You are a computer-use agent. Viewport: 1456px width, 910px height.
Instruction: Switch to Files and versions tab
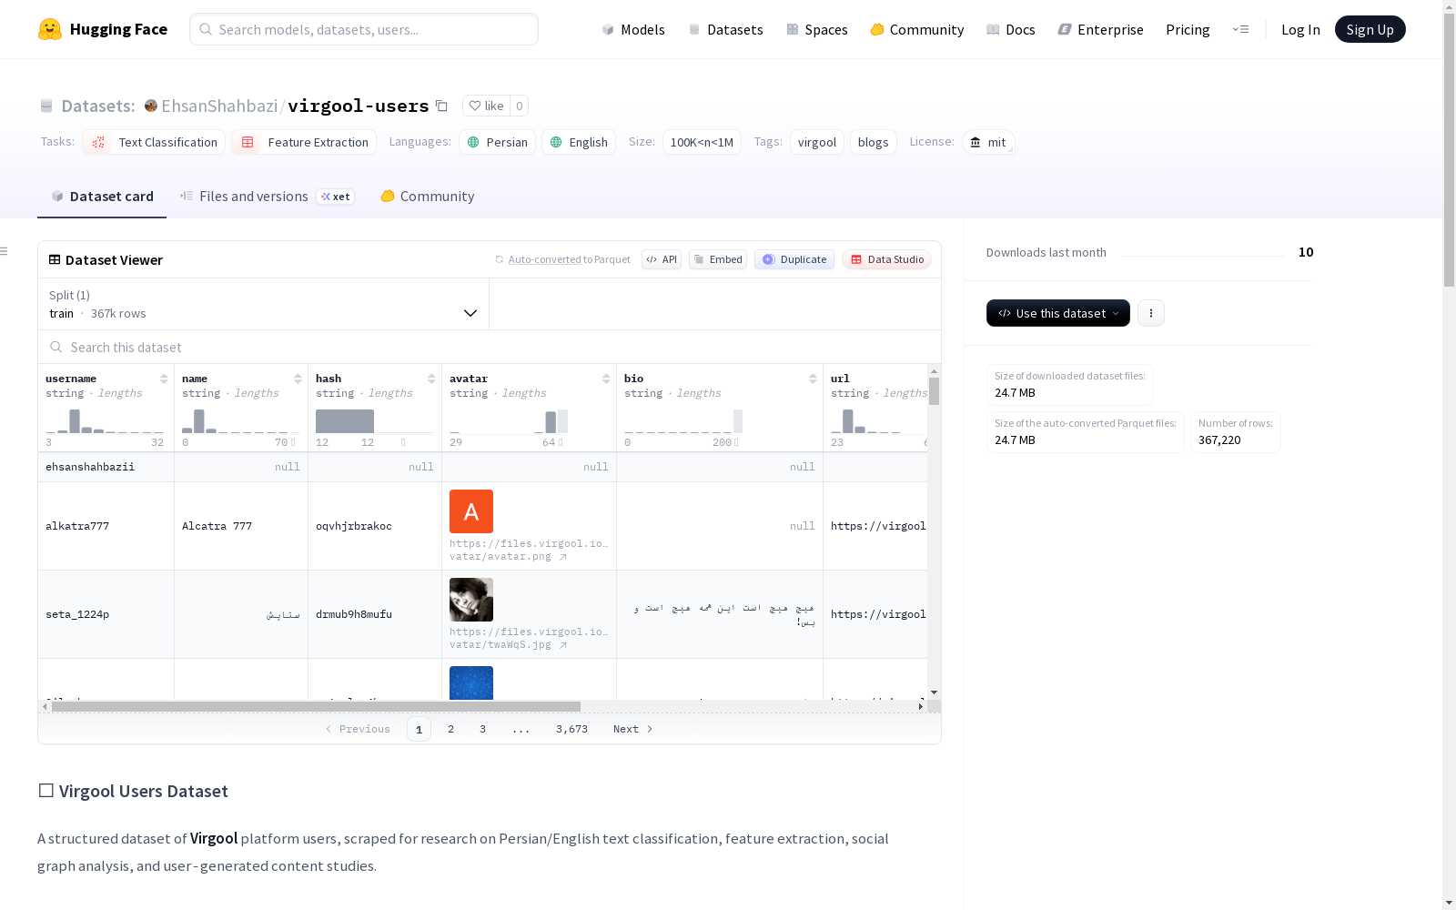[x=267, y=197]
